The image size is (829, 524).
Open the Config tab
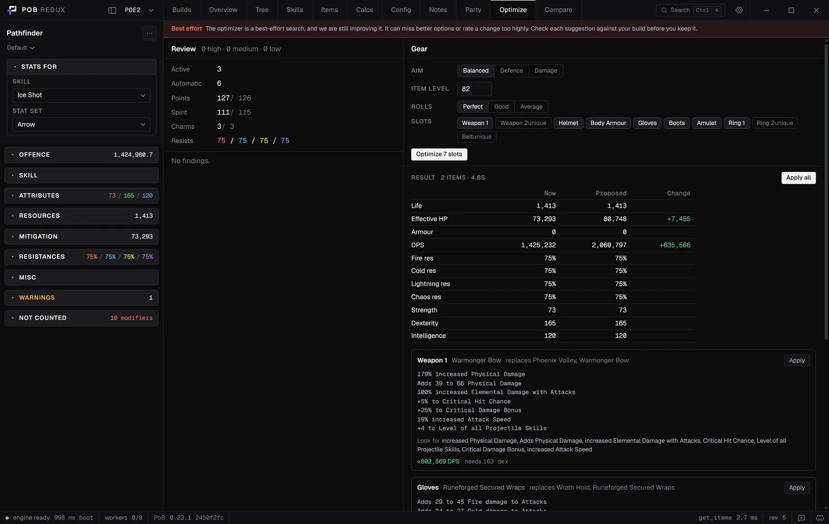401,10
